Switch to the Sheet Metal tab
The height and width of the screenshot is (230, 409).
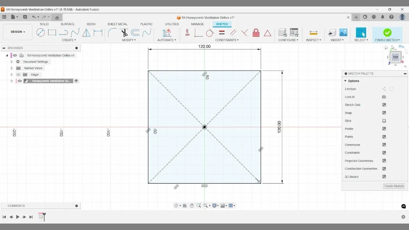coord(117,24)
